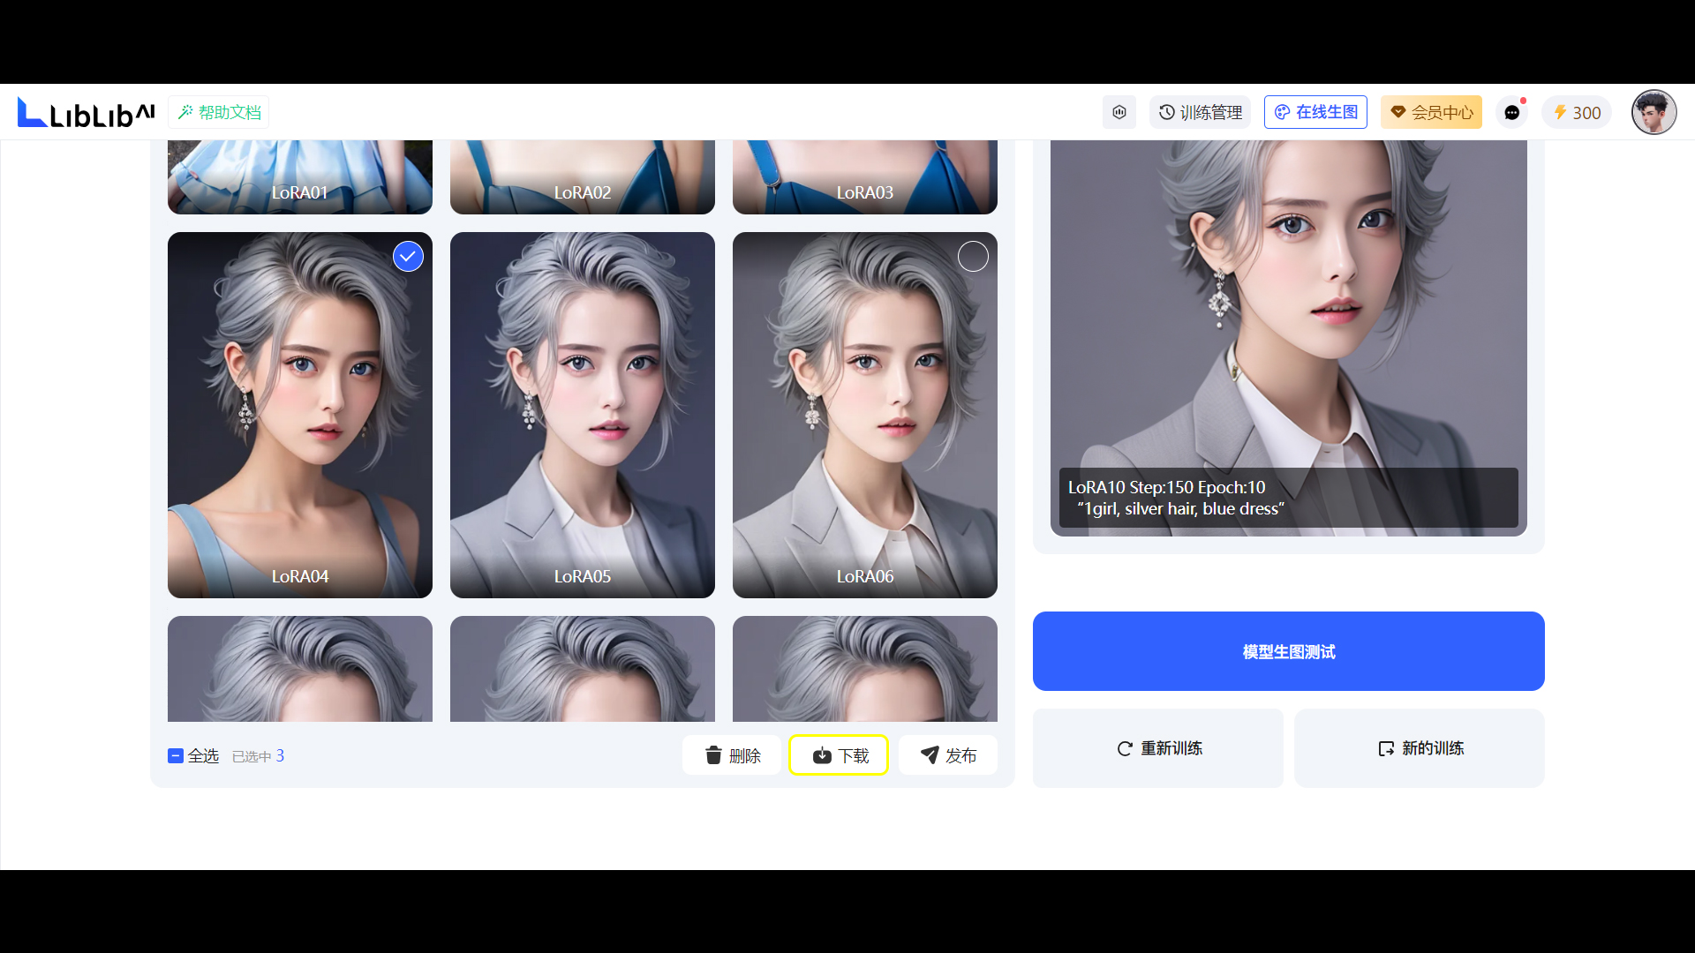The width and height of the screenshot is (1695, 953).
Task: Open the 帮助文档 help docs link
Action: point(219,113)
